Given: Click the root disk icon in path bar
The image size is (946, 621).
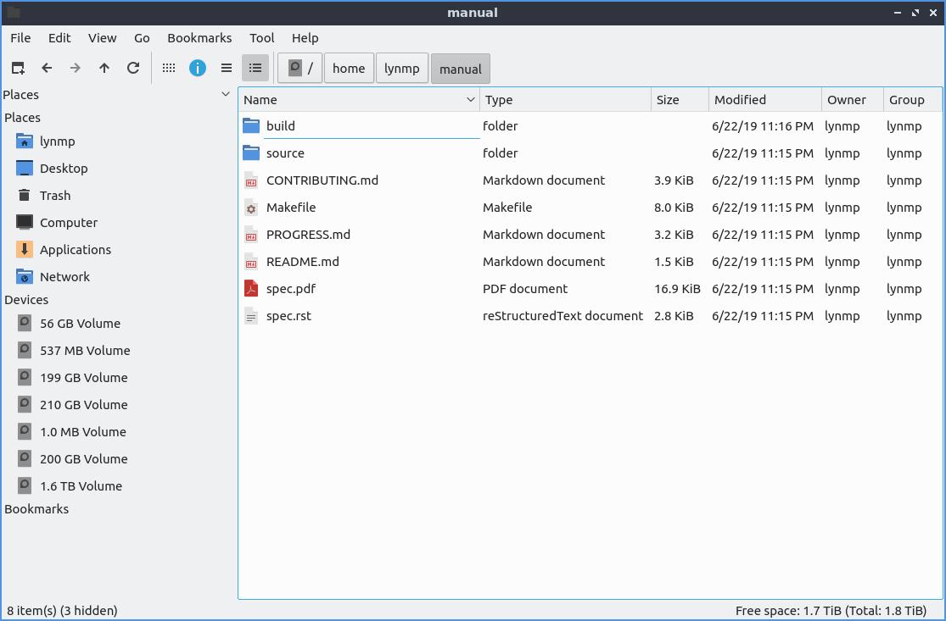Looking at the screenshot, I should [x=295, y=69].
